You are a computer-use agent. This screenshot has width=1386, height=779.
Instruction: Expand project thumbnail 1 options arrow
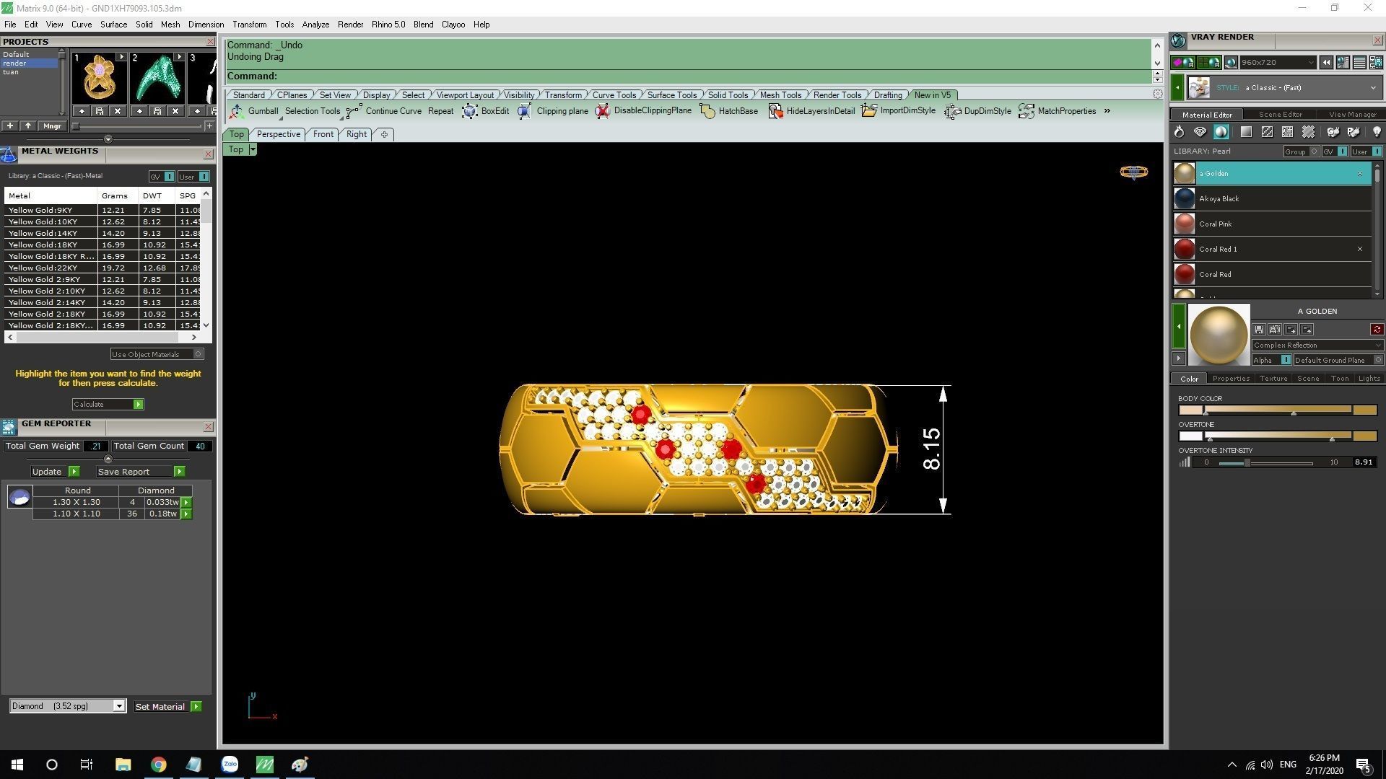121,56
